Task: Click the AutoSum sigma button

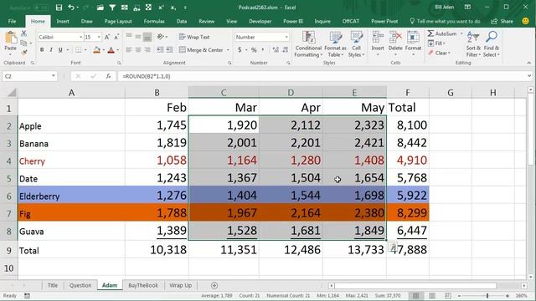Action: pos(441,33)
